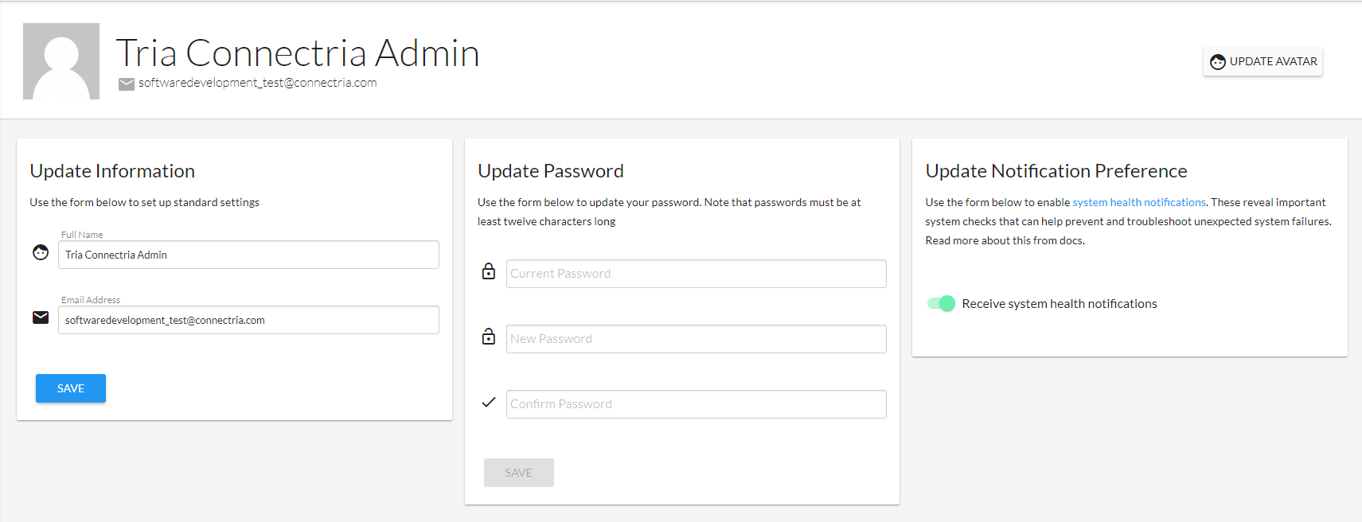This screenshot has height=522, width=1362.
Task: Toggle Receive system health notifications switch
Action: [941, 303]
